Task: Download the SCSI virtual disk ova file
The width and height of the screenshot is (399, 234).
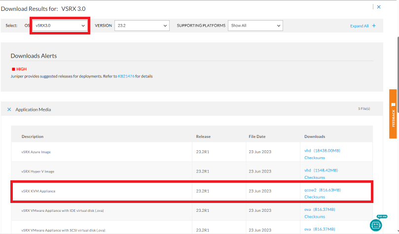Action: pyautogui.click(x=320, y=229)
